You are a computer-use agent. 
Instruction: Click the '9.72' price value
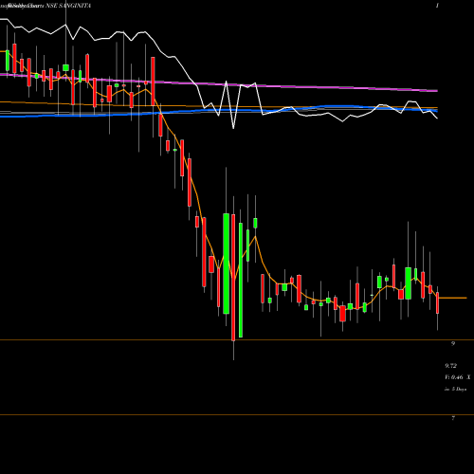click(x=451, y=366)
